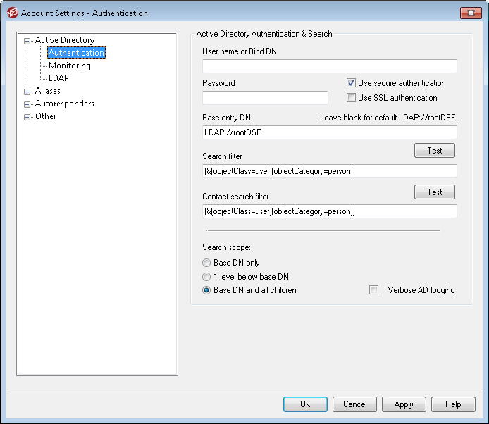
Task: Click Test button for Contact search filter
Action: pos(435,192)
